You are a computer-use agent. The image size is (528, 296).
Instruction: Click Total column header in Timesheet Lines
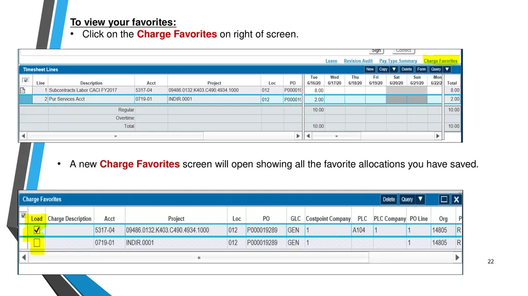[452, 83]
